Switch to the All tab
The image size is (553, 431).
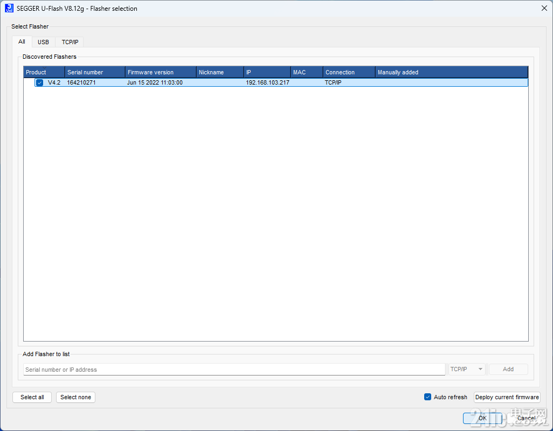point(22,41)
